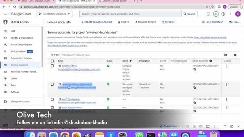Click Manage Access
244x137 pixels.
145,22
